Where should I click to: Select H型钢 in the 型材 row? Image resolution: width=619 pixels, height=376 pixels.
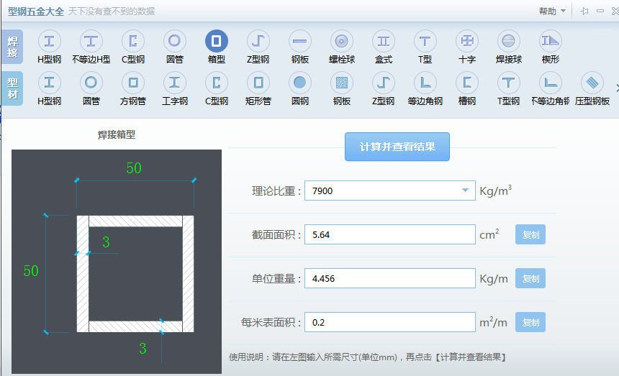50,83
